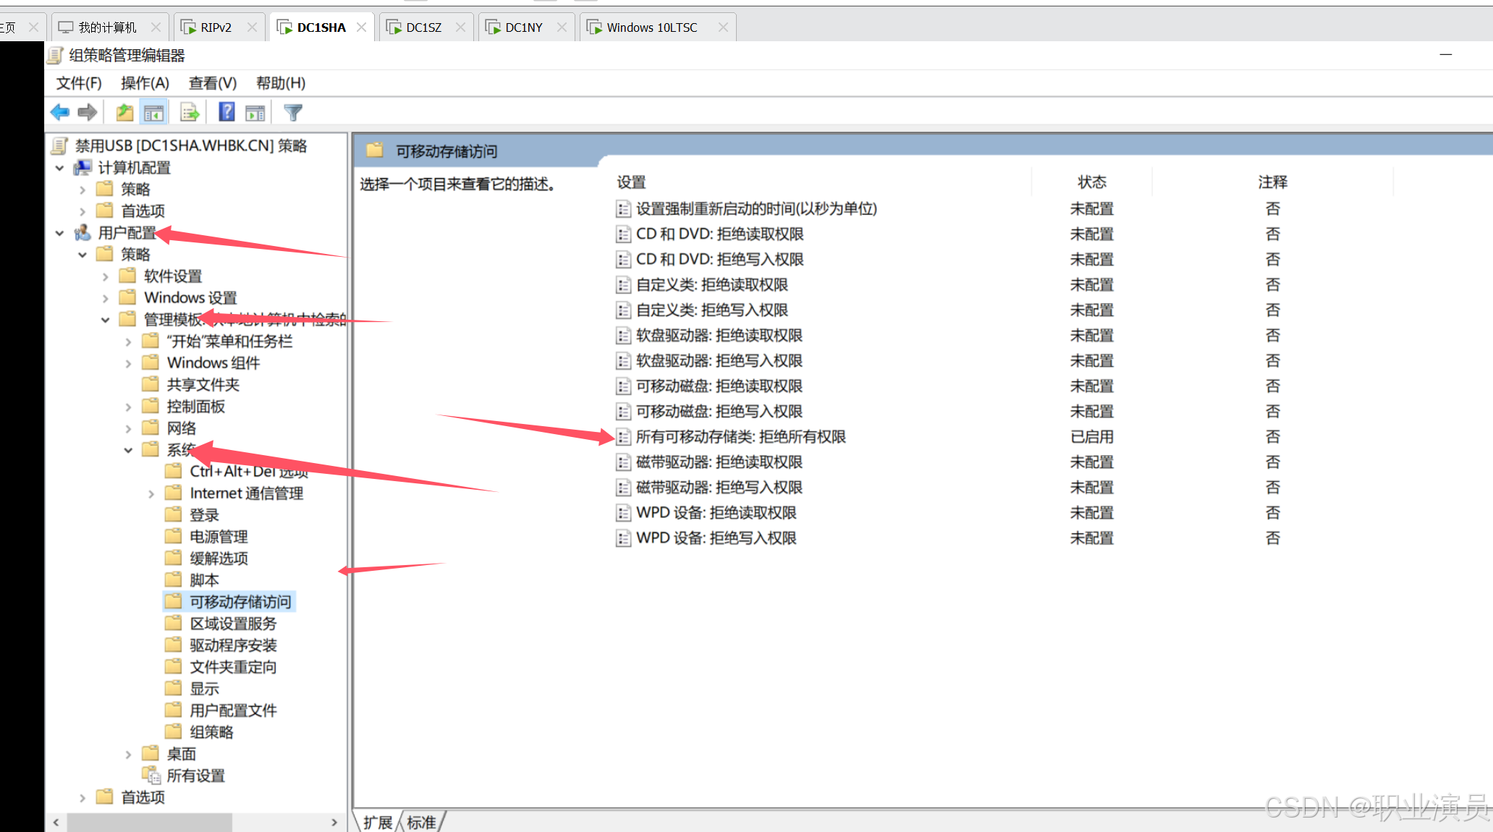Click the Forward arrow toolbar icon
Viewport: 1493px width, 832px height.
[88, 112]
